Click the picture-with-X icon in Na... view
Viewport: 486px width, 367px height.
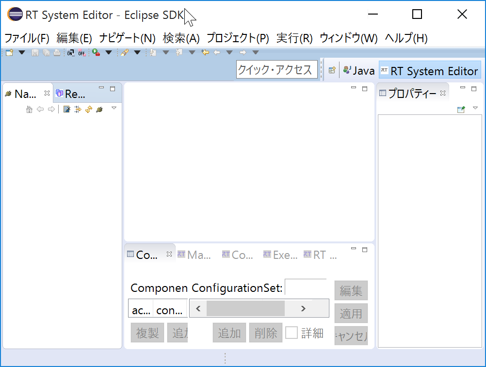(66, 110)
